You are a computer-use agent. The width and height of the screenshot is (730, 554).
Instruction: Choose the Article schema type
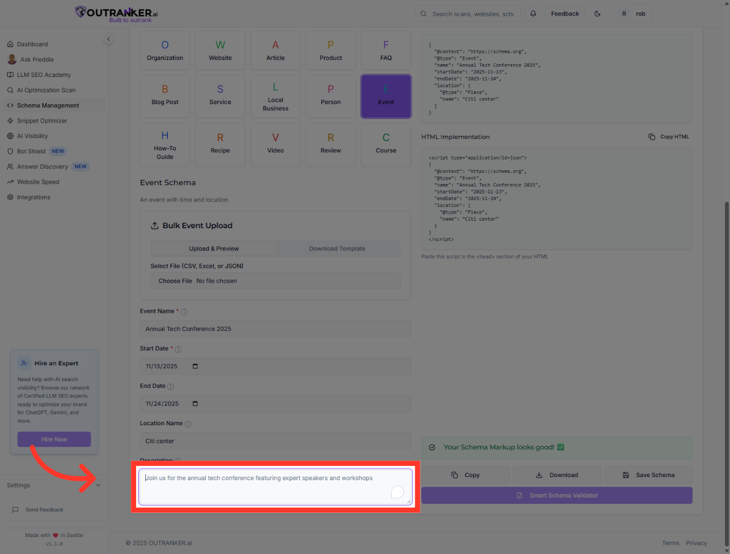point(276,50)
